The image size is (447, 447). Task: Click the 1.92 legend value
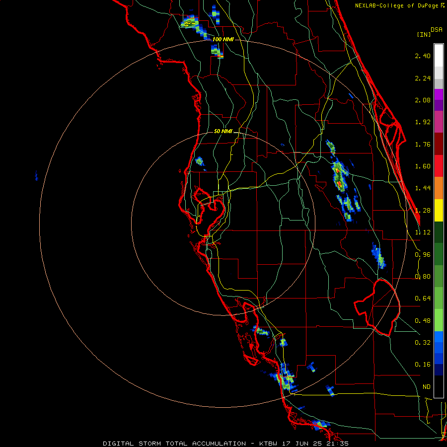423,122
